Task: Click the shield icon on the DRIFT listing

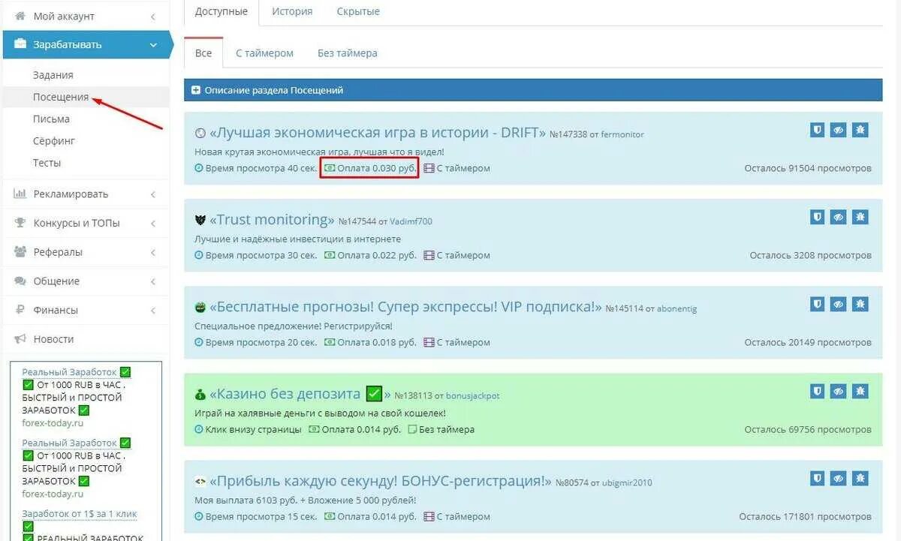Action: (x=817, y=130)
